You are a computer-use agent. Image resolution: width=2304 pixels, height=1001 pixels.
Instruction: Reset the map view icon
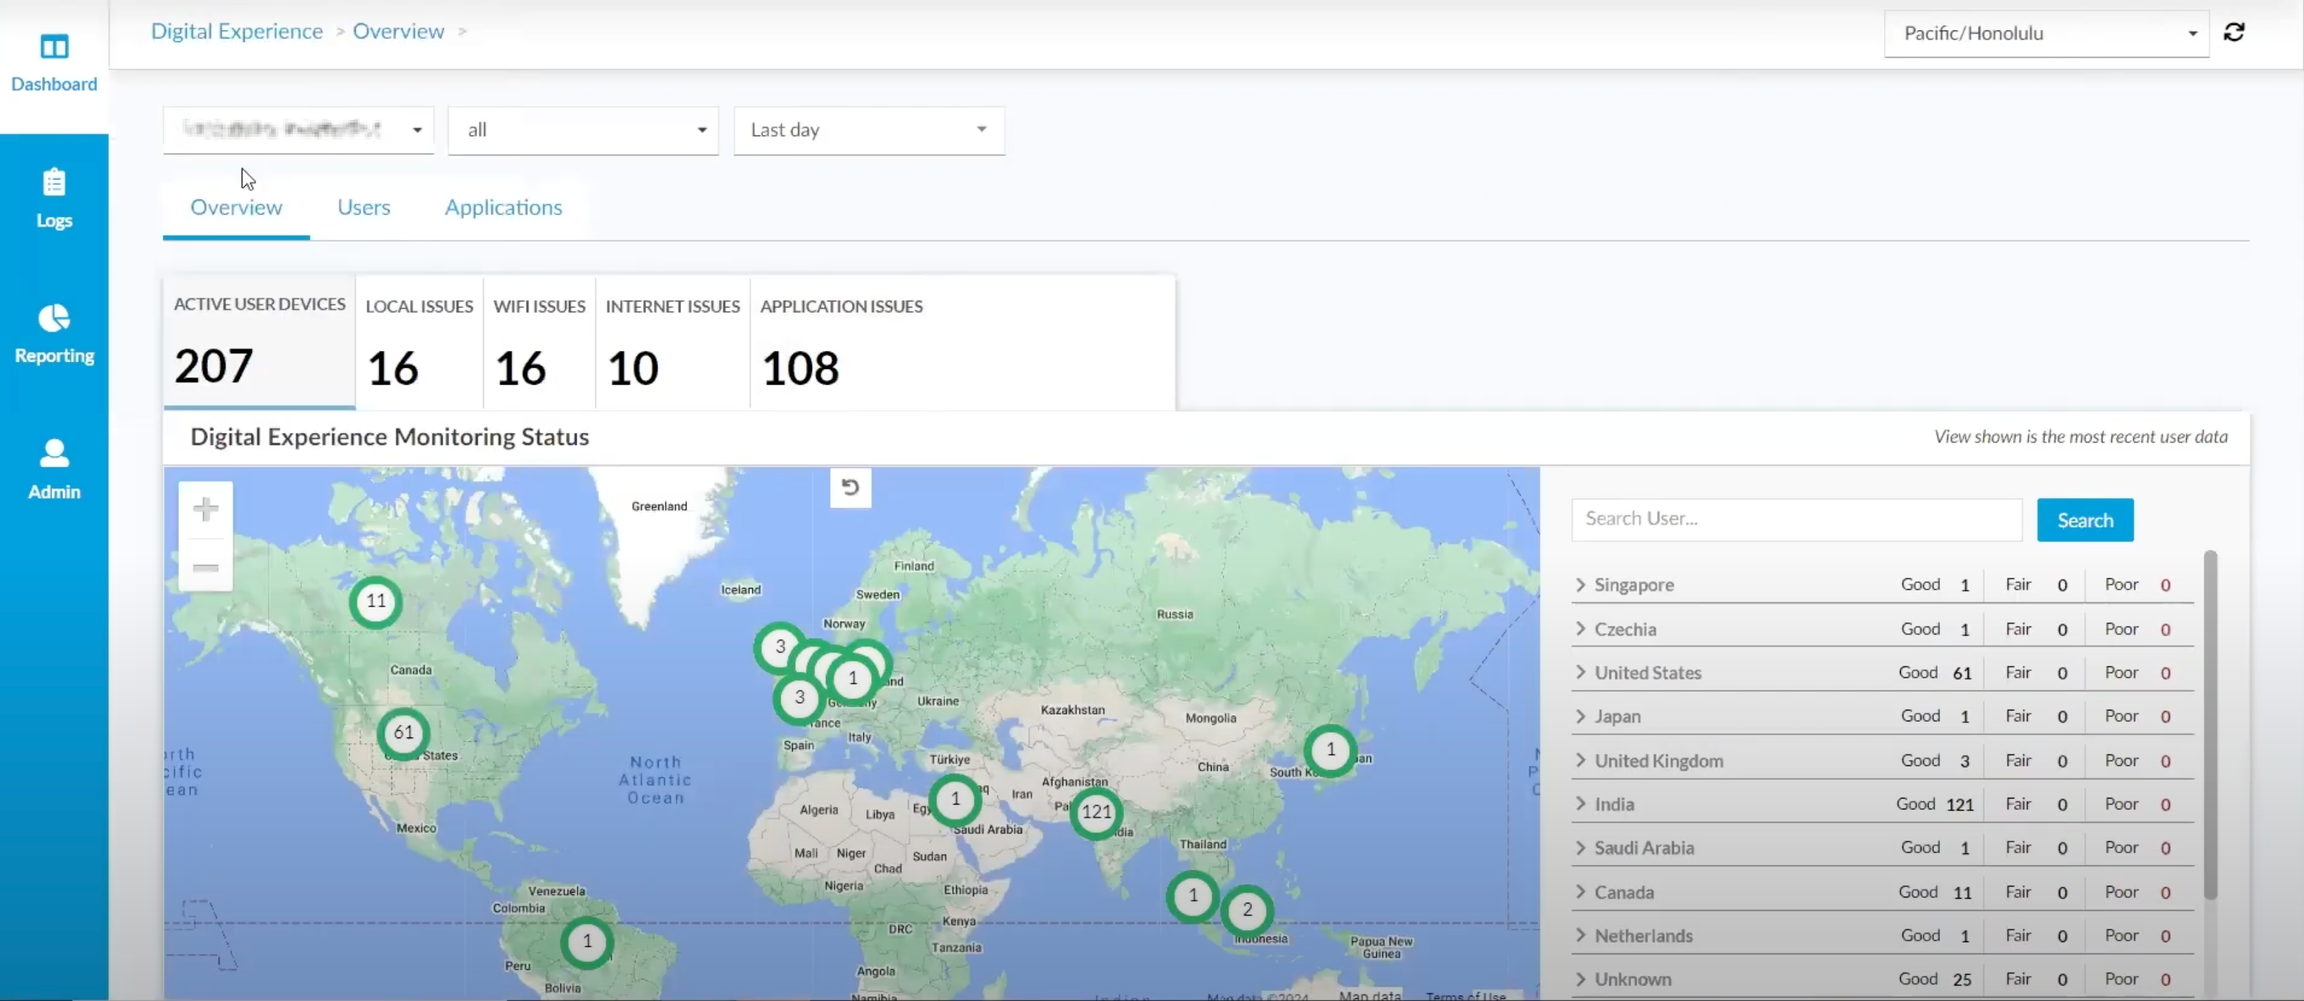(x=850, y=488)
